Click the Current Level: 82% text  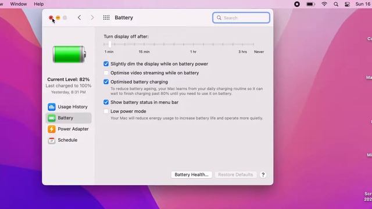(69, 80)
